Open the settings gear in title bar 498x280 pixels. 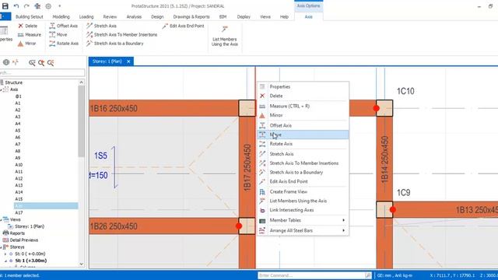point(48,6)
